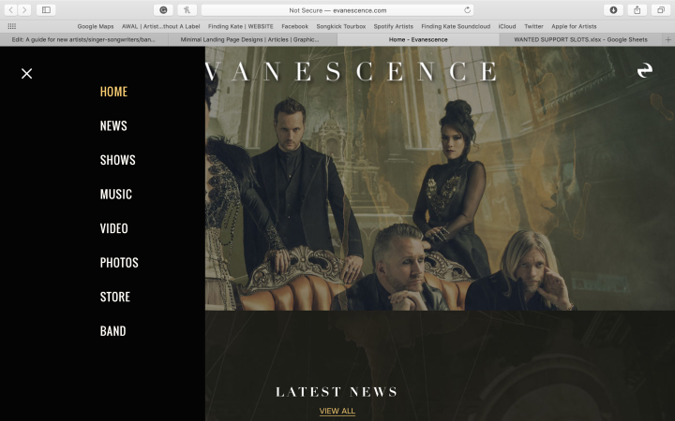
Task: Click the Grammarly extension icon
Action: [163, 10]
